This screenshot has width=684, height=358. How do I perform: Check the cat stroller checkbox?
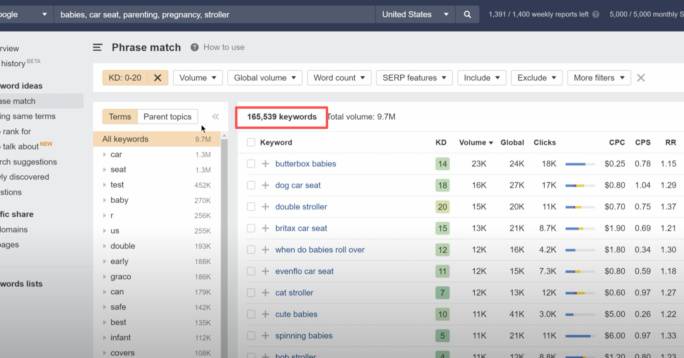251,293
